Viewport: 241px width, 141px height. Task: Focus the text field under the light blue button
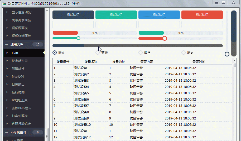pos(159,24)
